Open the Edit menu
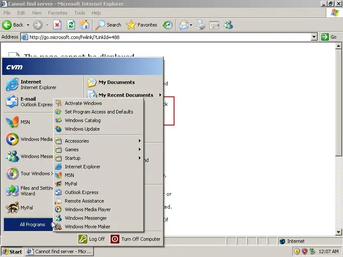Image resolution: width=343 pixels, height=257 pixels. (x=21, y=13)
